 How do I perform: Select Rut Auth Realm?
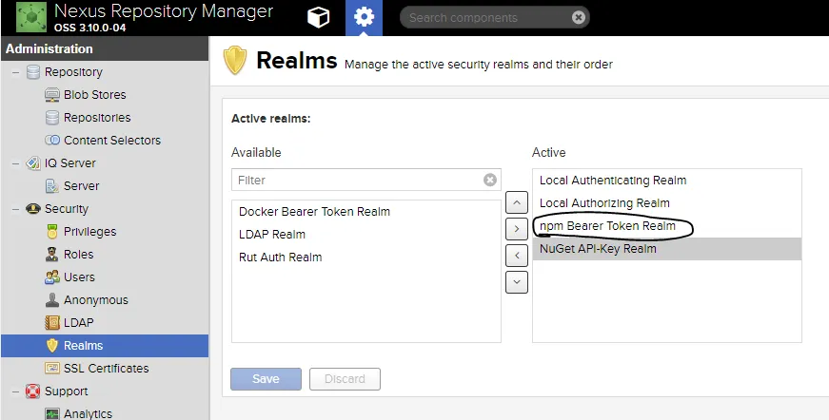[280, 257]
